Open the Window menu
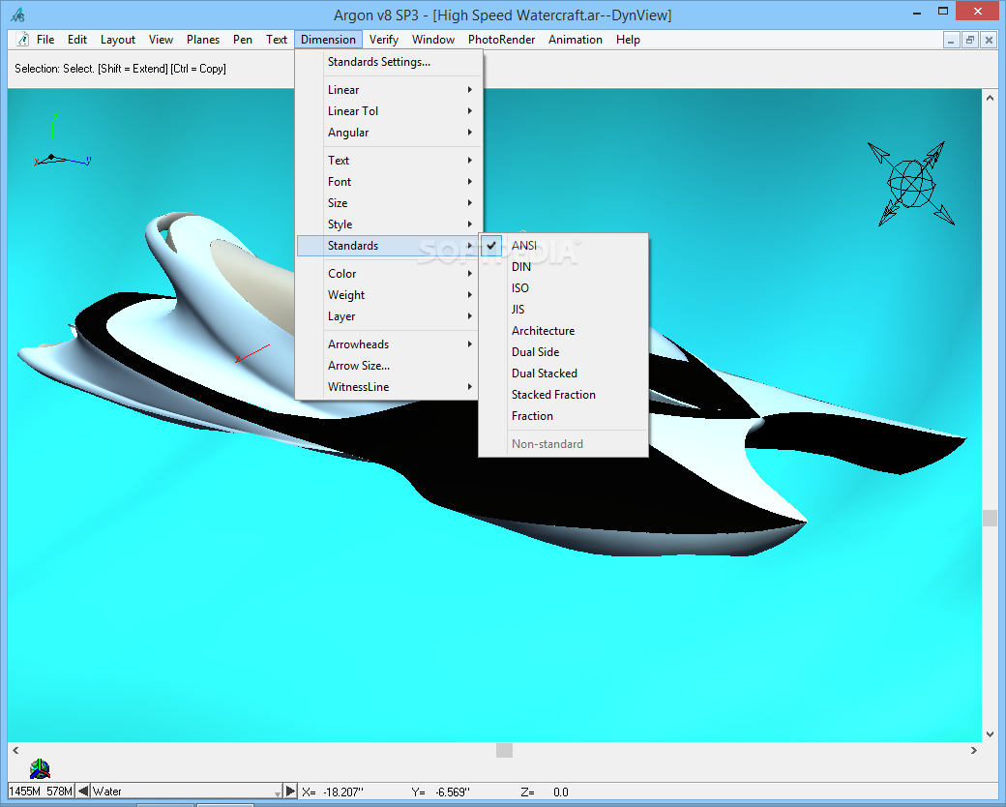Image resolution: width=1006 pixels, height=807 pixels. [433, 39]
